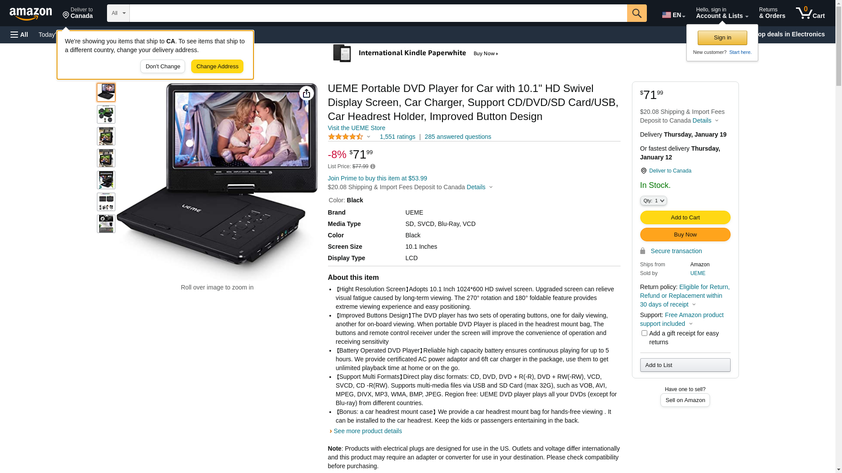842x473 pixels.
Task: Visit the UEME Store link
Action: [357, 128]
